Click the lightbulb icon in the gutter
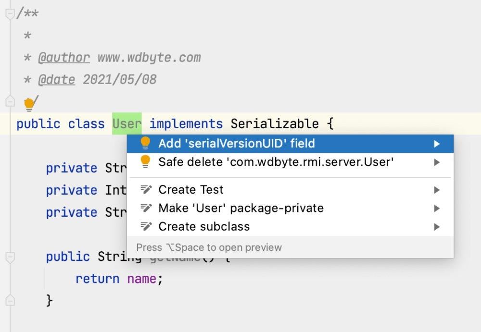 click(29, 103)
